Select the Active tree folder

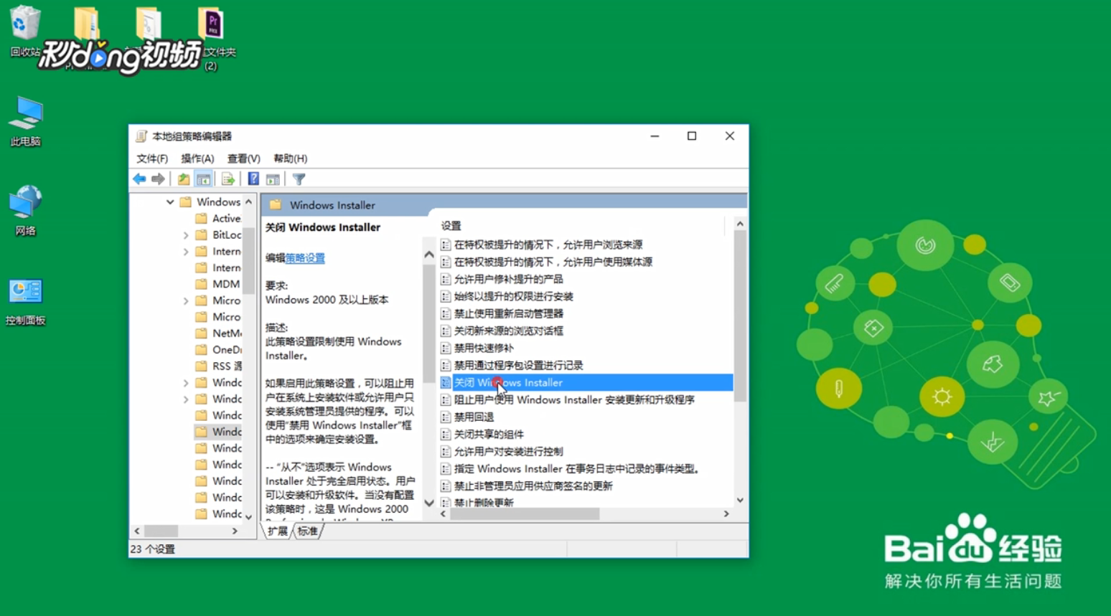tap(219, 219)
